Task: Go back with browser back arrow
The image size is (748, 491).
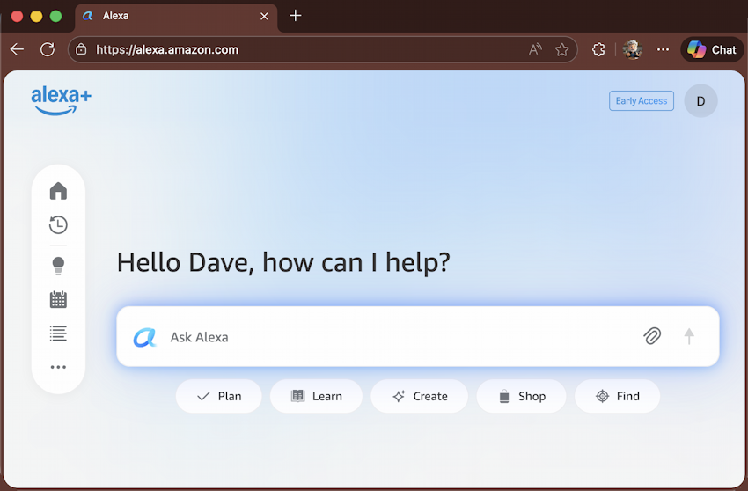Action: click(18, 49)
